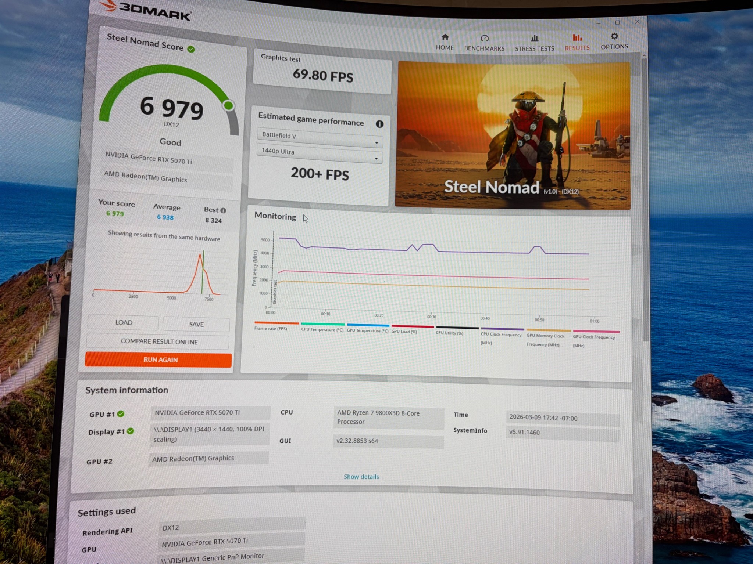This screenshot has width=753, height=564.
Task: Click the SAVE button
Action: [196, 324]
